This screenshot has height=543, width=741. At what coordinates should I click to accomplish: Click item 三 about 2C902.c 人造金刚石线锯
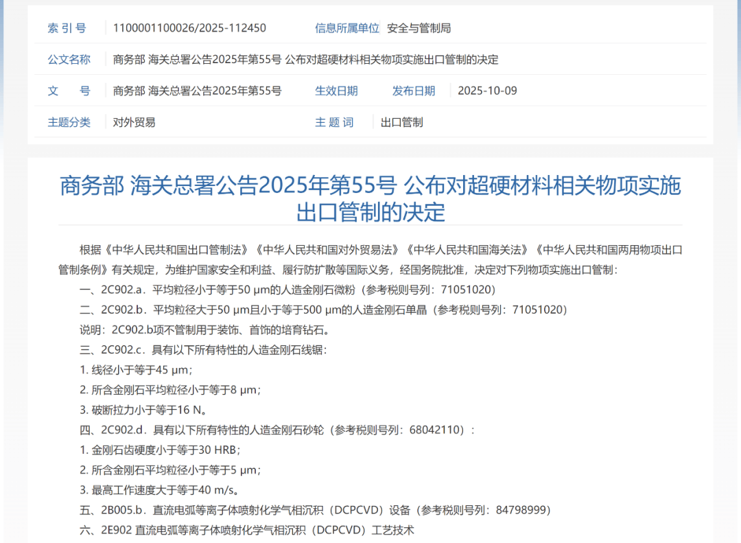click(203, 350)
